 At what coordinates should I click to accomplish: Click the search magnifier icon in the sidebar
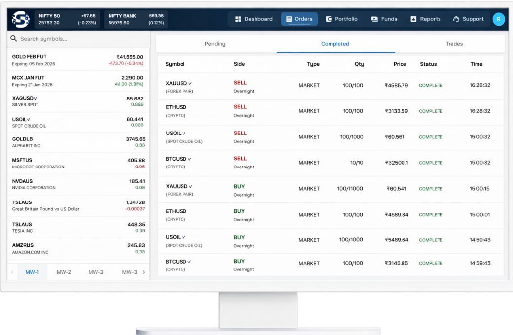[x=13, y=38]
